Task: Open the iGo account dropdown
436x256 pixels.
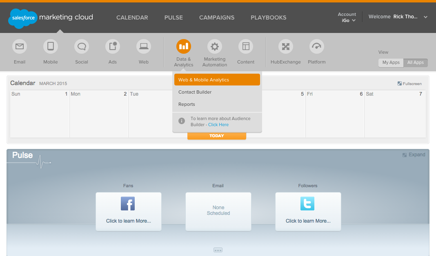Action: point(348,20)
